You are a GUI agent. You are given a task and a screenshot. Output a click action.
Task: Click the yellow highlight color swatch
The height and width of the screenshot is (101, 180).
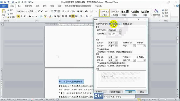(45, 16)
